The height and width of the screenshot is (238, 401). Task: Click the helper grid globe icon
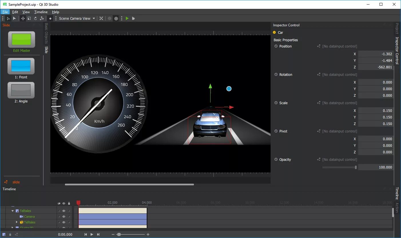pyautogui.click(x=116, y=18)
